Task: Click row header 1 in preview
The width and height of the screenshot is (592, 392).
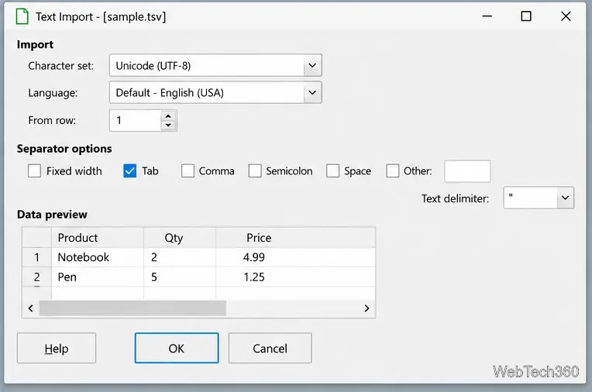Action: point(36,257)
